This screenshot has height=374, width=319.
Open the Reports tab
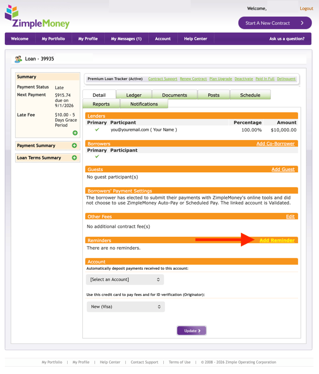(101, 104)
